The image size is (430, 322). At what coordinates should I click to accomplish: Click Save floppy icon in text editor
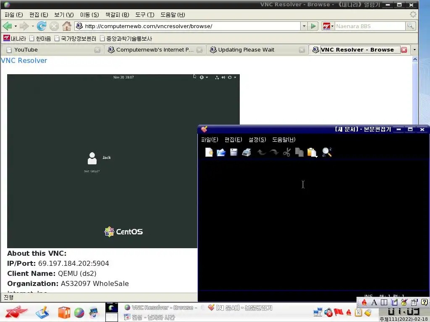coord(233,152)
